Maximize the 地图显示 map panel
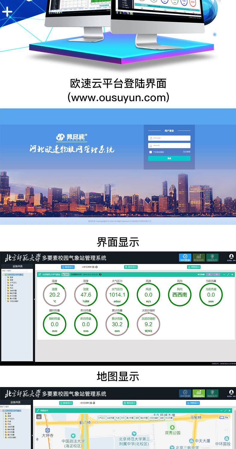Viewport: 236px width, 449px height. tap(225, 410)
